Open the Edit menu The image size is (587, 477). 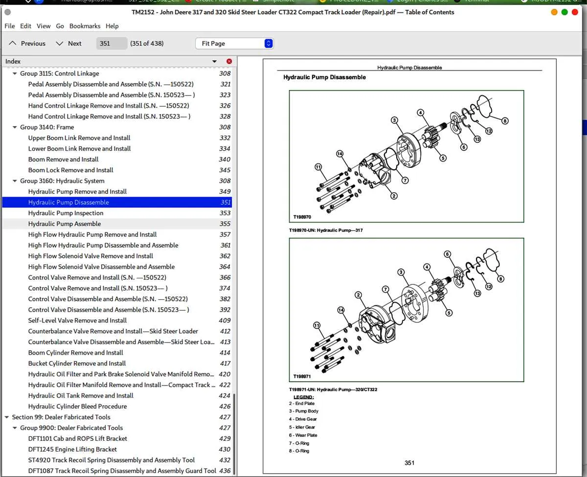(26, 26)
